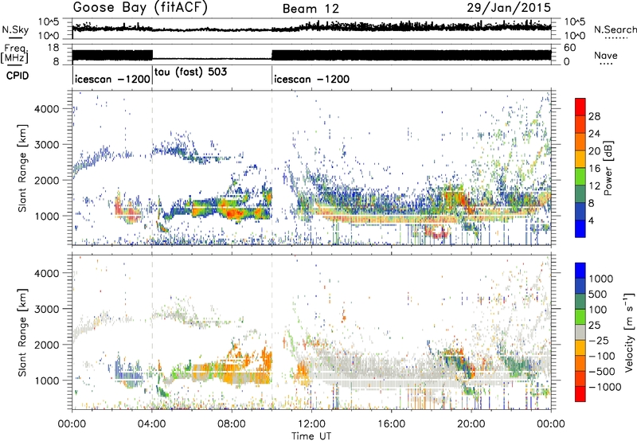
Task: Click the "3000" tick label of the velocity panel
Action: [48, 309]
